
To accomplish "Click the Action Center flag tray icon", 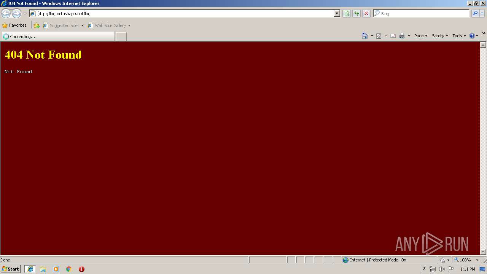I will coord(451,269).
